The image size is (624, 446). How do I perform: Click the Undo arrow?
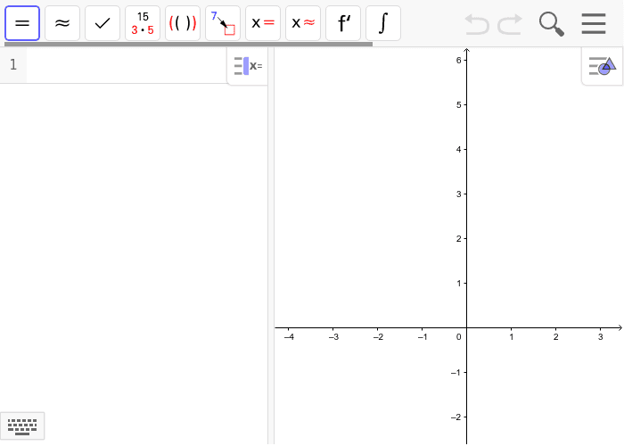pos(477,24)
